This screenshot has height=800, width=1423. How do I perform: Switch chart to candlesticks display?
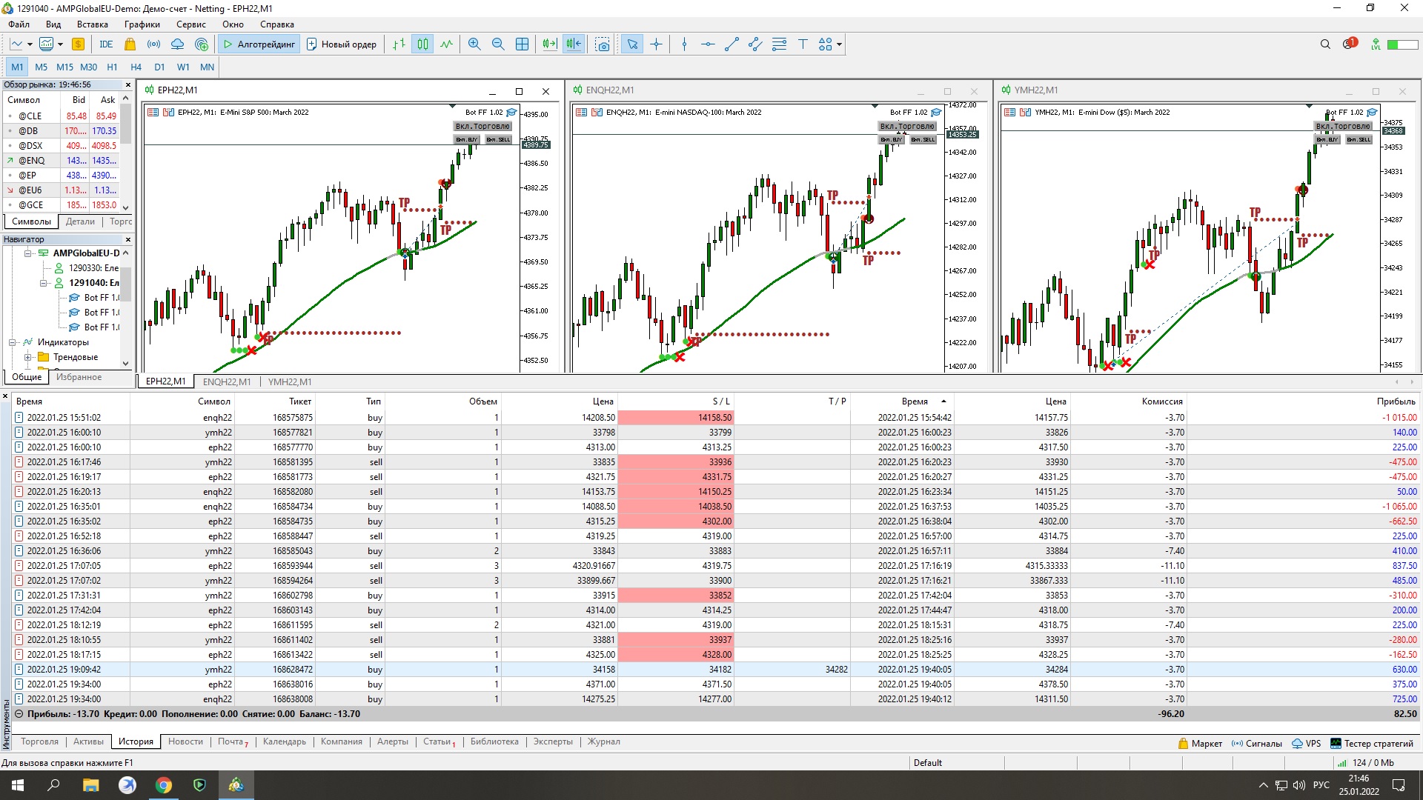422,44
